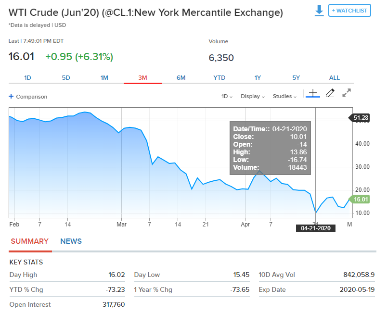Toggle the crosshair tool icon
This screenshot has height=313, width=387.
click(313, 93)
